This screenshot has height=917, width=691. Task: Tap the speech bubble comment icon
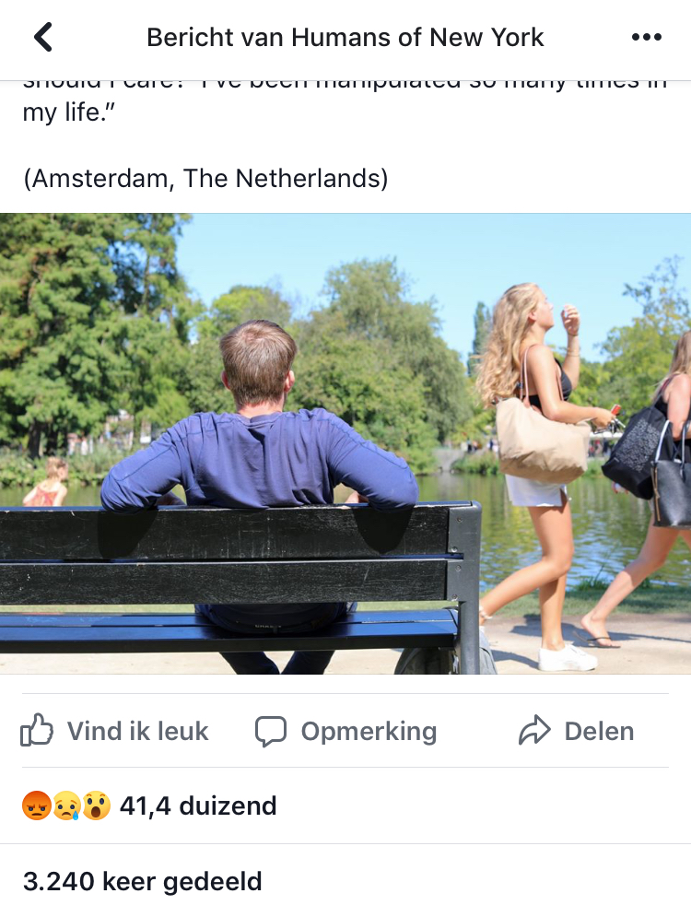tap(271, 731)
